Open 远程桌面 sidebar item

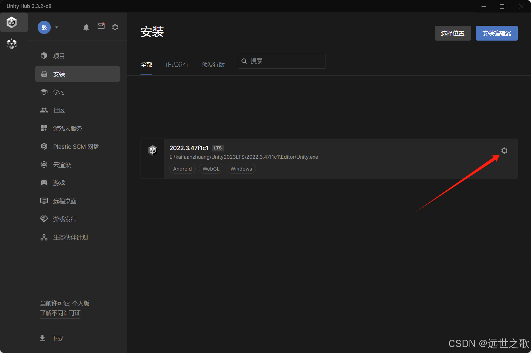point(78,201)
